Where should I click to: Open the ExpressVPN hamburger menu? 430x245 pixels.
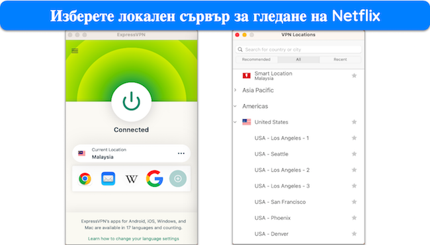click(x=75, y=51)
